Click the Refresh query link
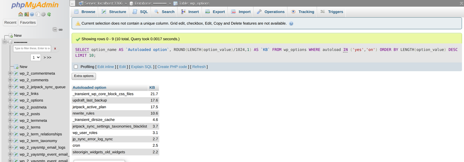Image resolution: width=464 pixels, height=162 pixels. (x=199, y=67)
